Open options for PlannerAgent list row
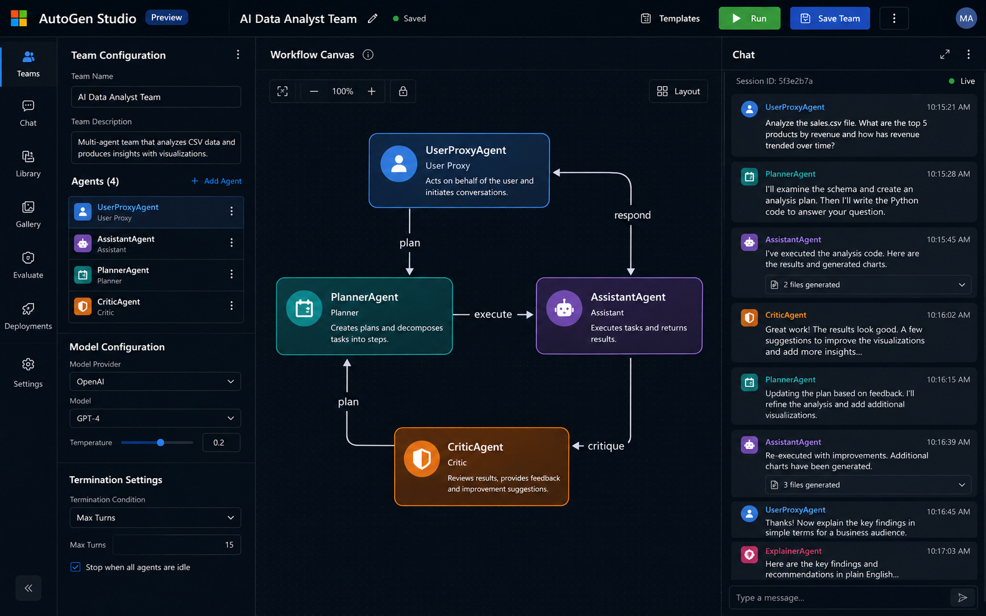Viewport: 986px width, 616px height. click(231, 274)
